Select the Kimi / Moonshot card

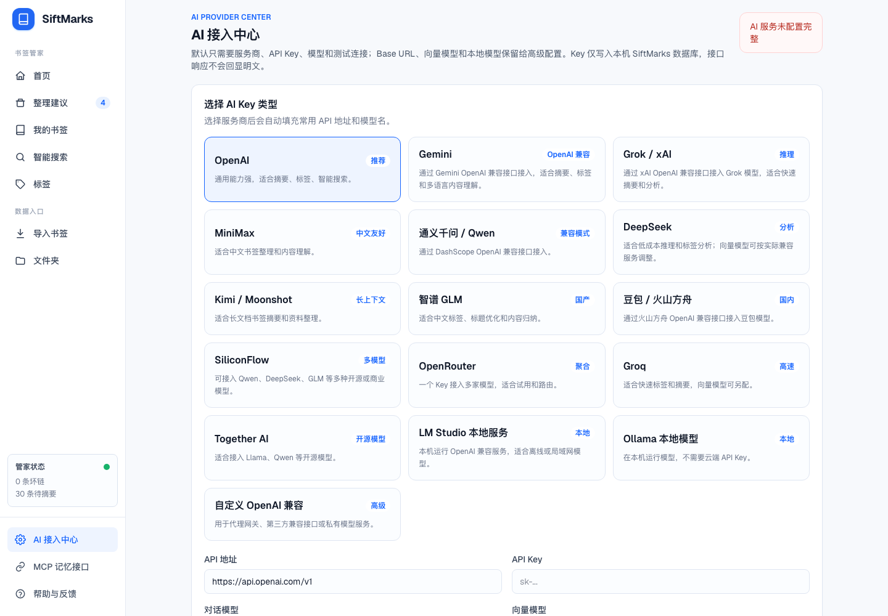tap(302, 309)
